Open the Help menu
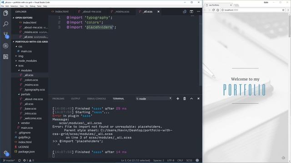This screenshot has width=291, height=163. (45, 6)
